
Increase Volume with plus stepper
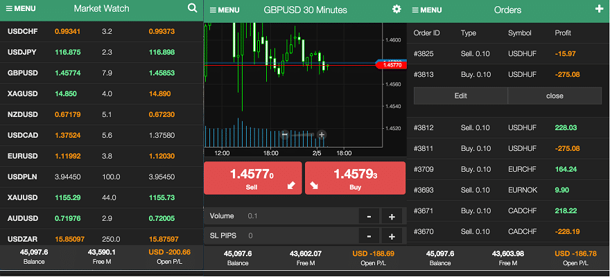coord(392,217)
